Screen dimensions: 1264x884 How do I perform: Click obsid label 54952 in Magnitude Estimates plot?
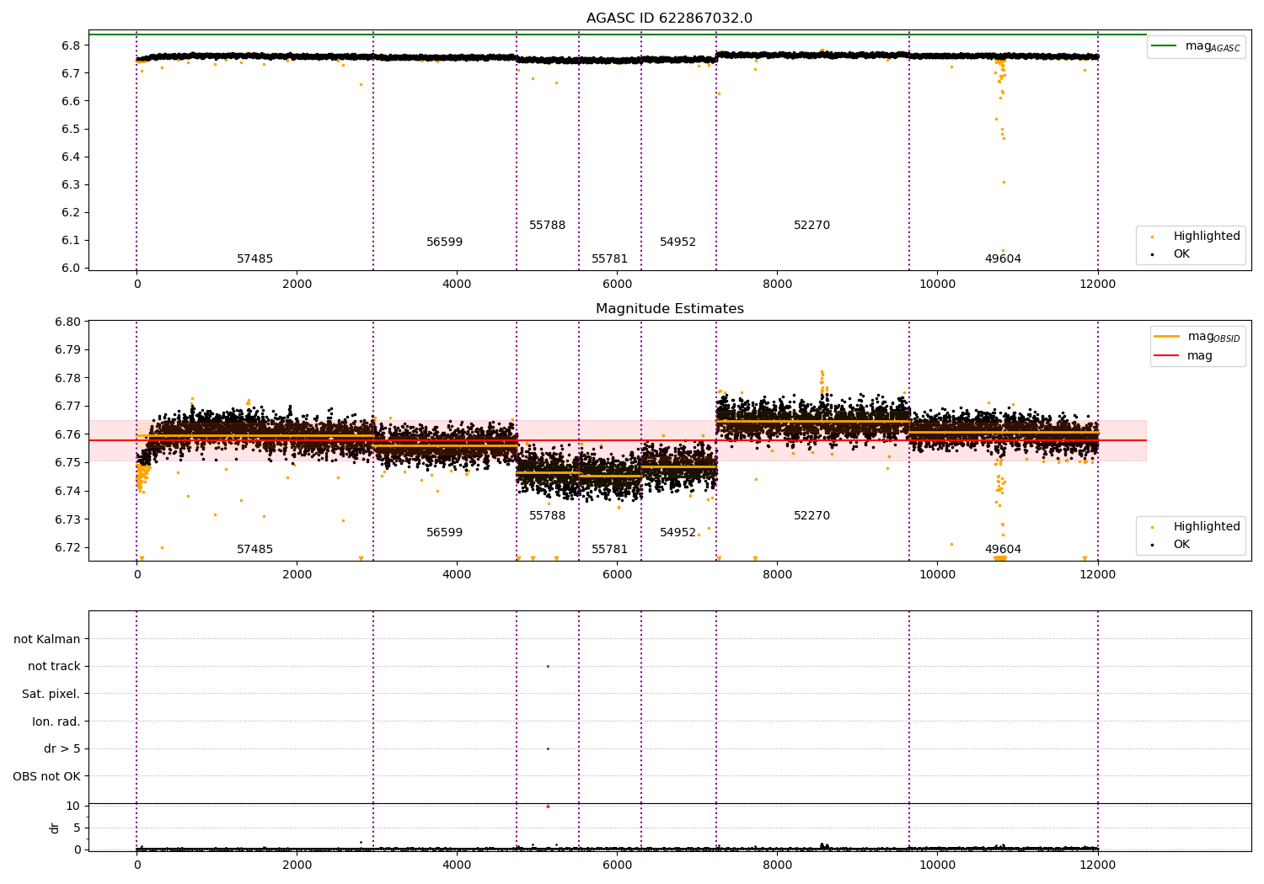tap(678, 533)
